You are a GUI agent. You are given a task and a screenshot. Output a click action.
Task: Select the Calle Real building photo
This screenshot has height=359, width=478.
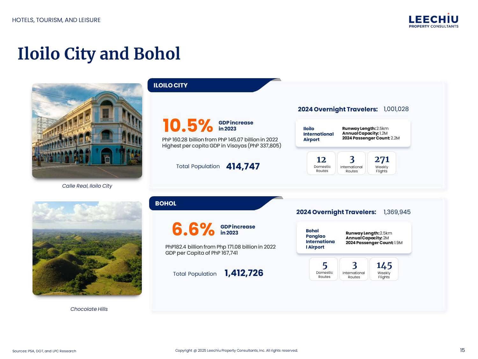(87, 130)
